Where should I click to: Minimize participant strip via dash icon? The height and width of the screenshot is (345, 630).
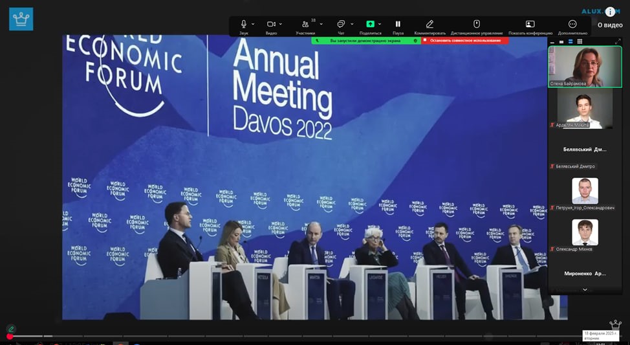click(552, 41)
